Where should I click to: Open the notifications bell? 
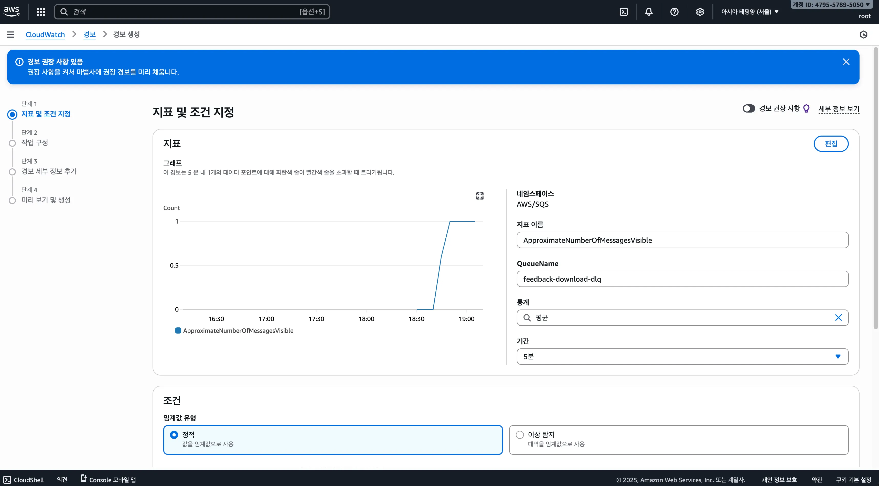point(649,12)
